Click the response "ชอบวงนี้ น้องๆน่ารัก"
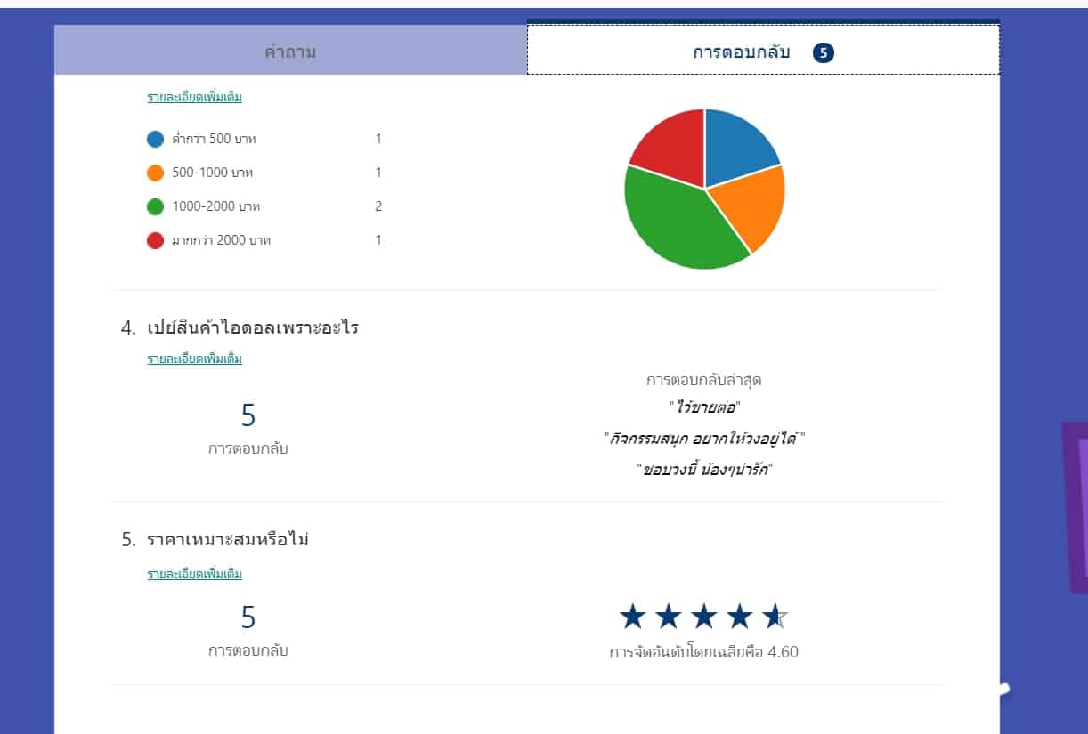The height and width of the screenshot is (734, 1088). tap(704, 470)
